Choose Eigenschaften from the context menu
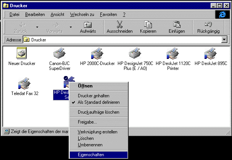Viewport: 232px width, 160px height. click(x=91, y=155)
